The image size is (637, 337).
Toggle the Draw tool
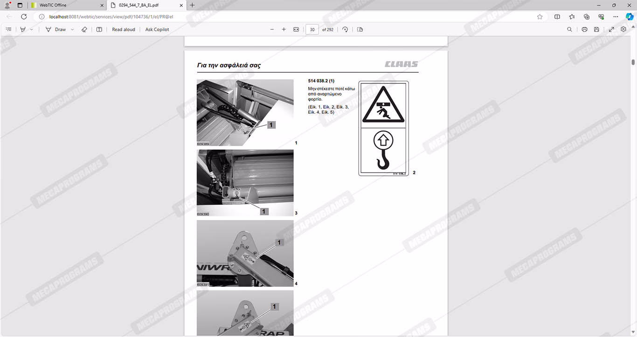[56, 29]
